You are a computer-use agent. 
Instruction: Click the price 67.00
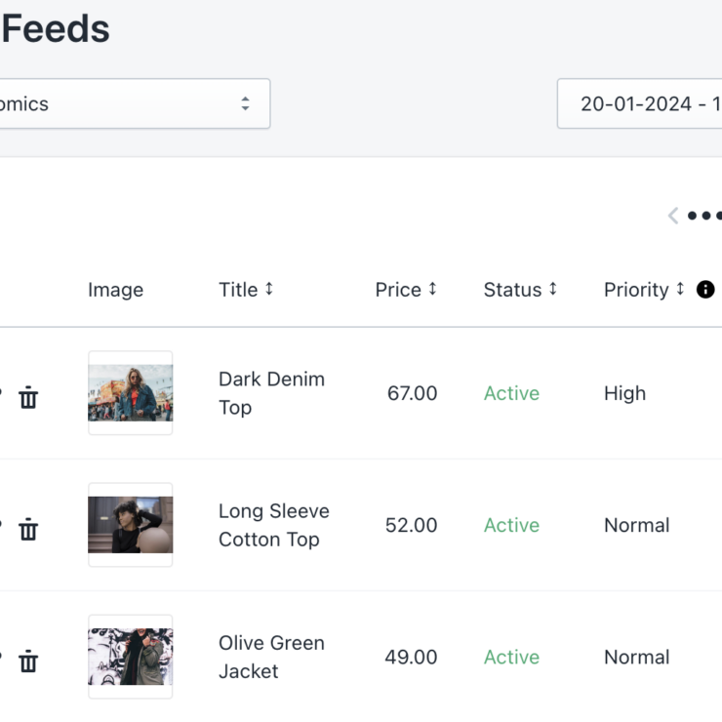pos(412,393)
